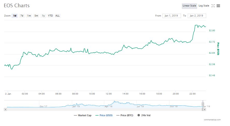Click the EOS Charts heading
The image size is (230, 126).
point(17,6)
